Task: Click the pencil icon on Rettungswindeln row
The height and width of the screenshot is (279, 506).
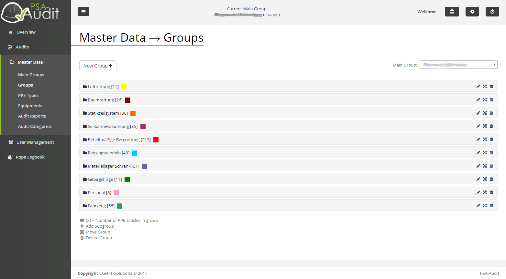Action: click(x=478, y=153)
